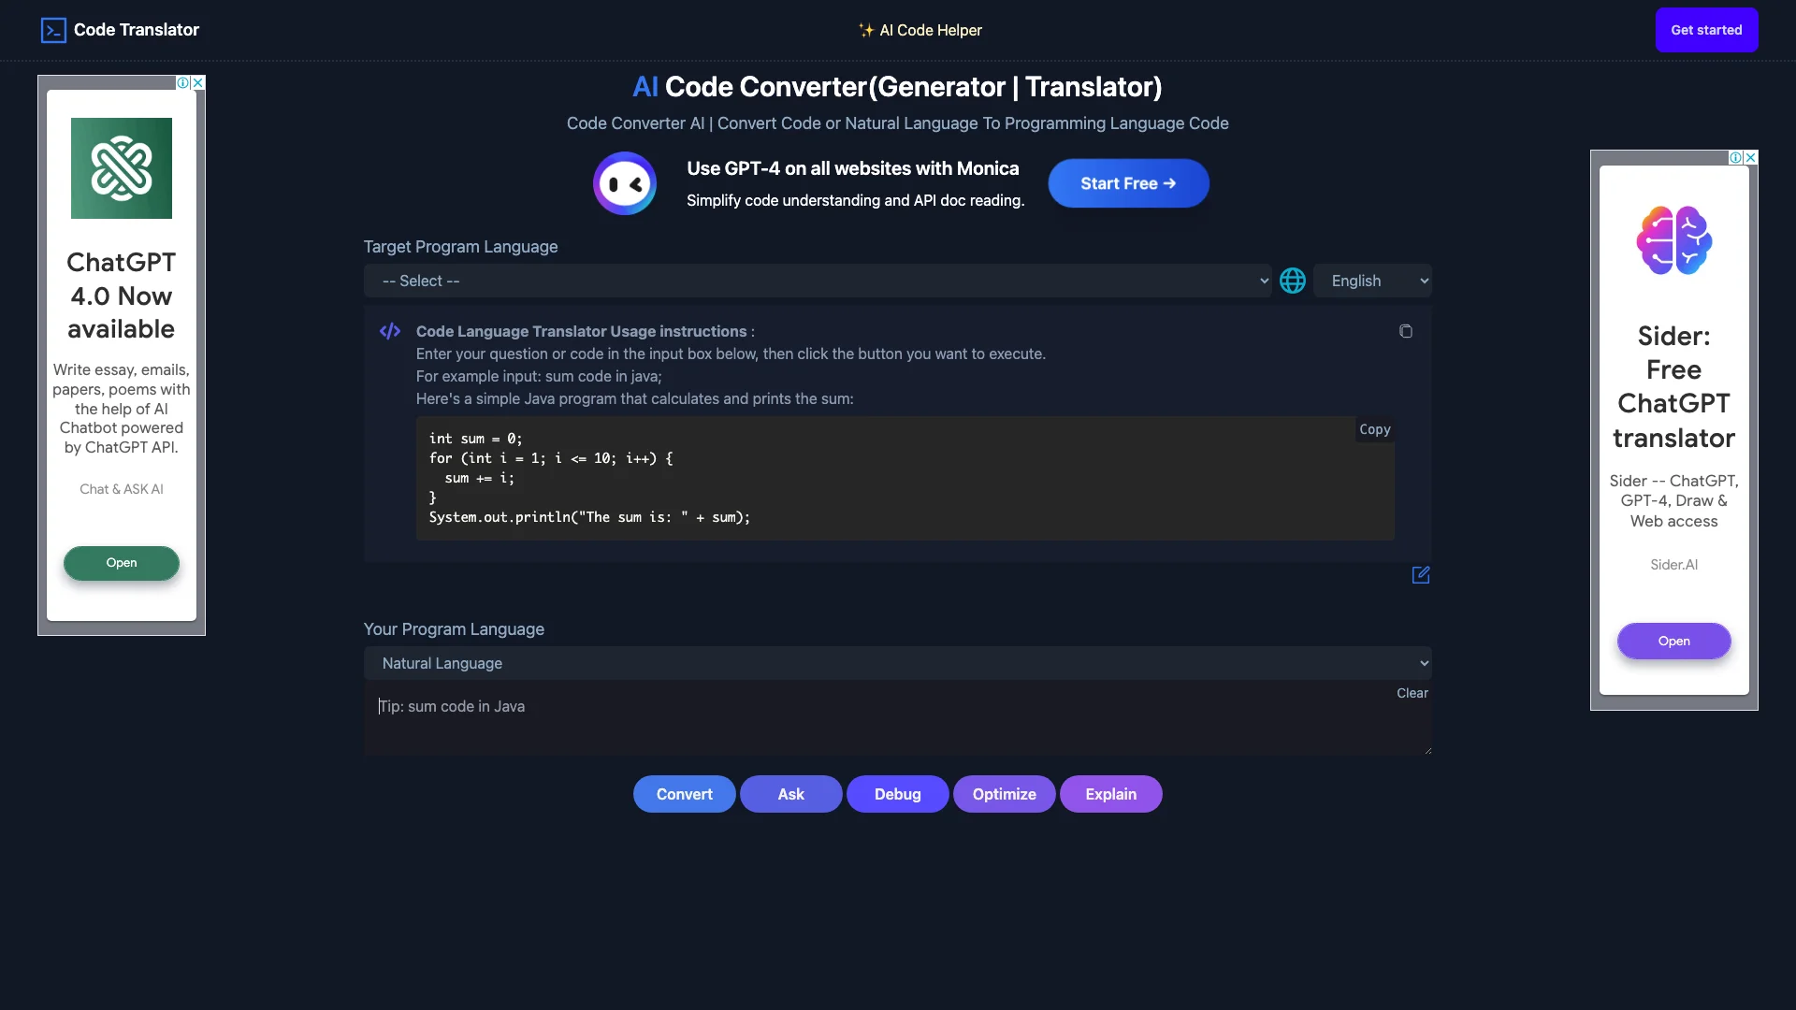Viewport: 1796px width, 1010px height.
Task: Click the Convert button
Action: tap(685, 793)
